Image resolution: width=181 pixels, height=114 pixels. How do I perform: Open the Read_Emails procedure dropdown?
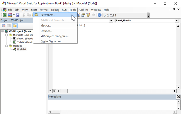177,21
